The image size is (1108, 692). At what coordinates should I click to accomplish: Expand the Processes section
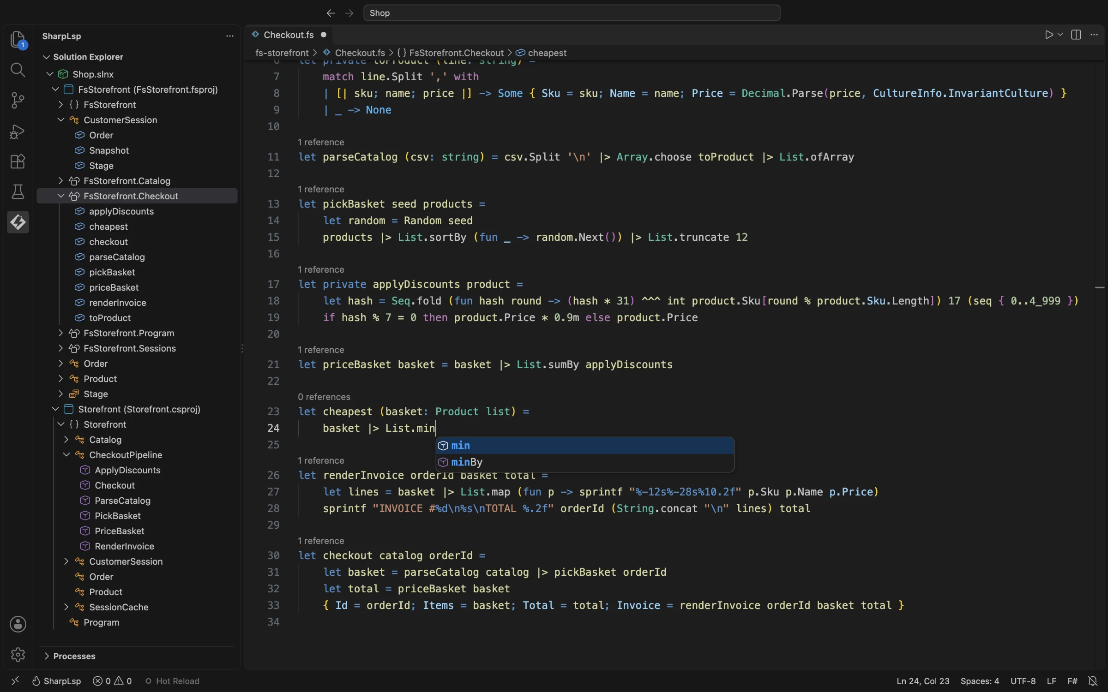(46, 656)
